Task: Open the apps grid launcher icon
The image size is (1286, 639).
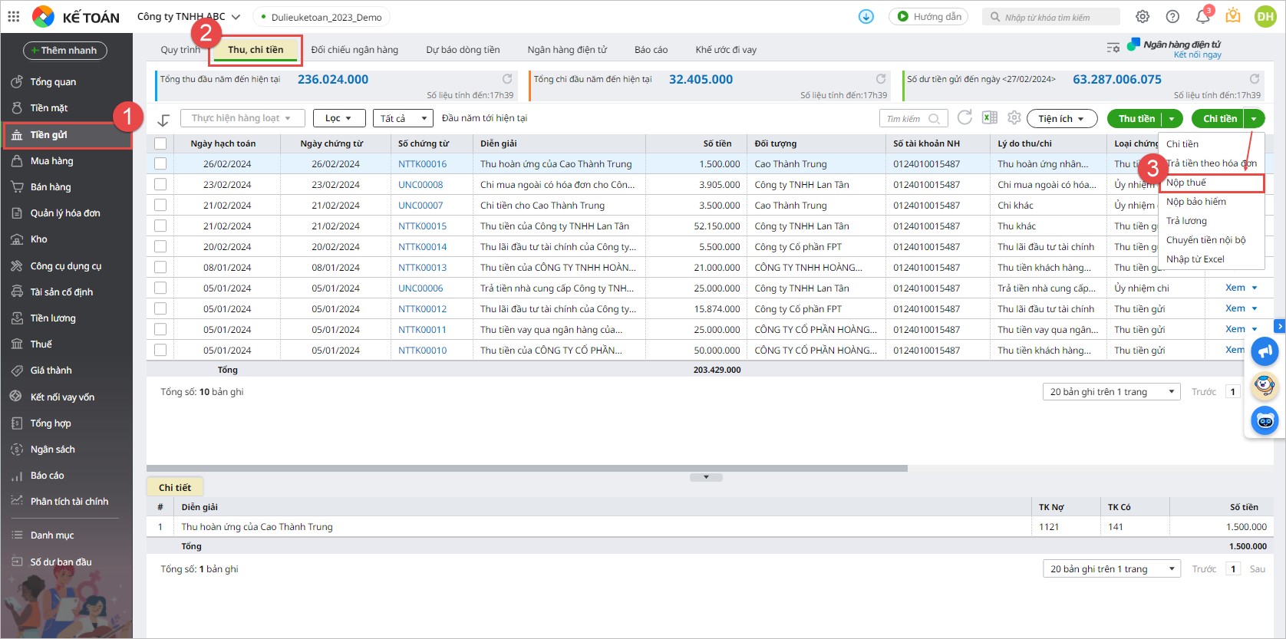Action: tap(14, 16)
